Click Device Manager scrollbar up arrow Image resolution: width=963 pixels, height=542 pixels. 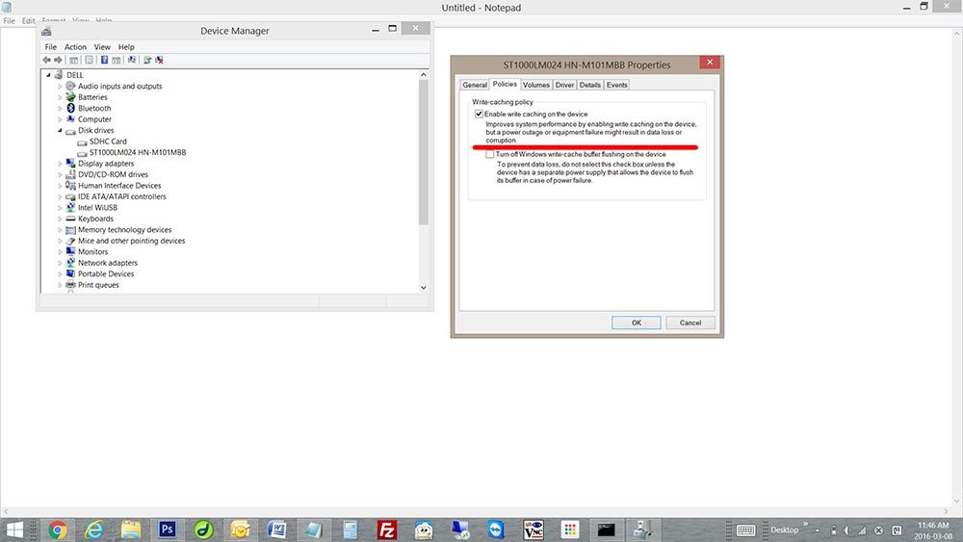(x=423, y=74)
